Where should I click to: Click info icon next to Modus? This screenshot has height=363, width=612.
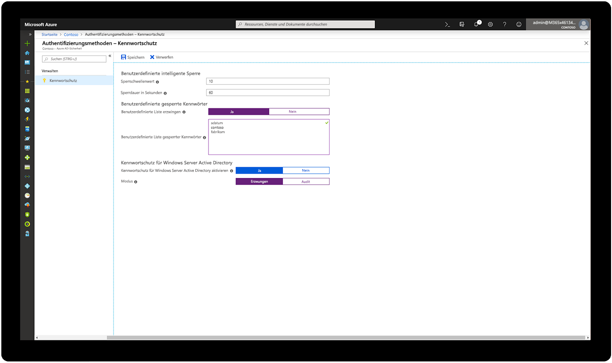[x=136, y=182]
